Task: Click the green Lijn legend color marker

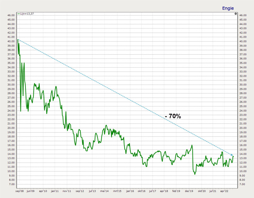Action: click(x=19, y=14)
